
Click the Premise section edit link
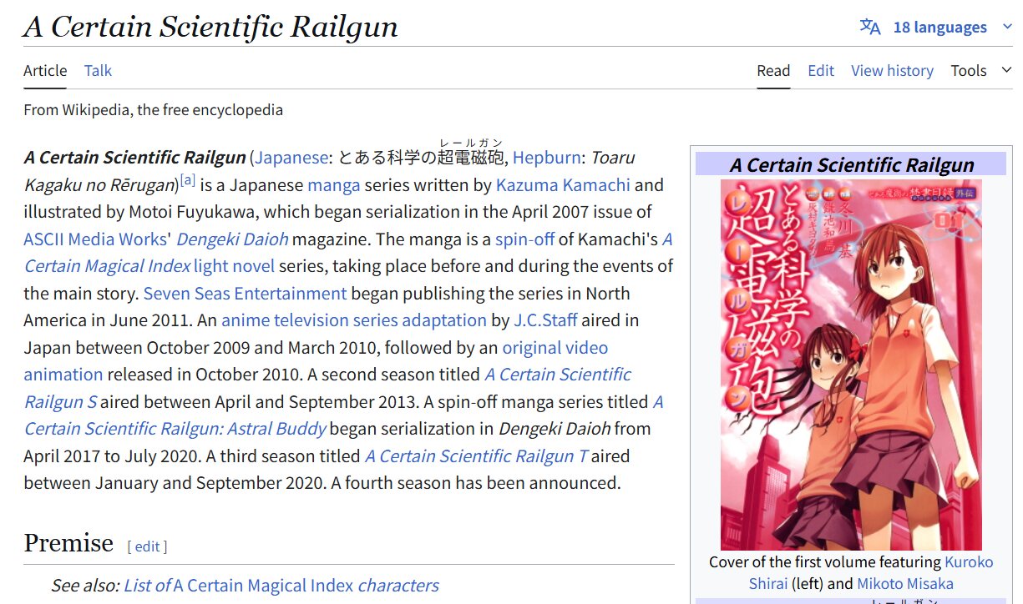click(x=147, y=546)
